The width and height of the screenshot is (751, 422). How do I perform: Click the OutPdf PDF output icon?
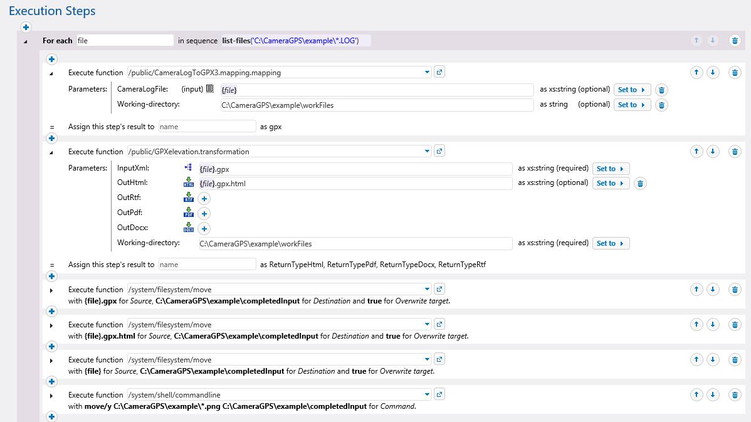click(x=189, y=212)
